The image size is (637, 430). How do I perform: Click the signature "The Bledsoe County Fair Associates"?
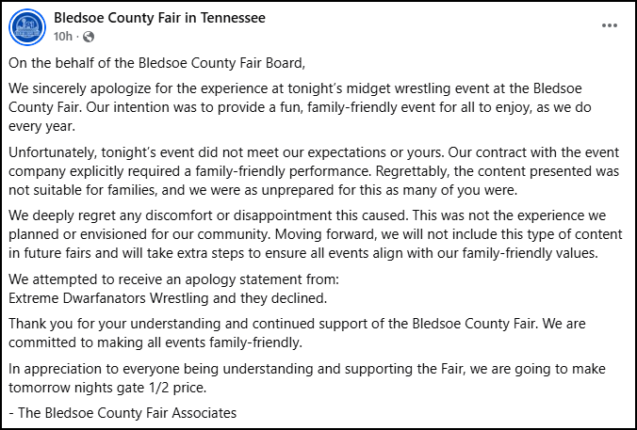coord(127,413)
